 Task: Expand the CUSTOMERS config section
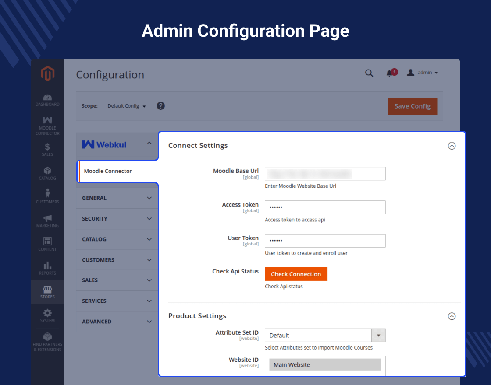117,260
